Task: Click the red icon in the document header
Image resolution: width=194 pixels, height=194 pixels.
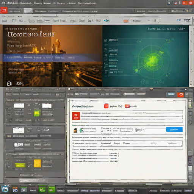Action: point(106,106)
